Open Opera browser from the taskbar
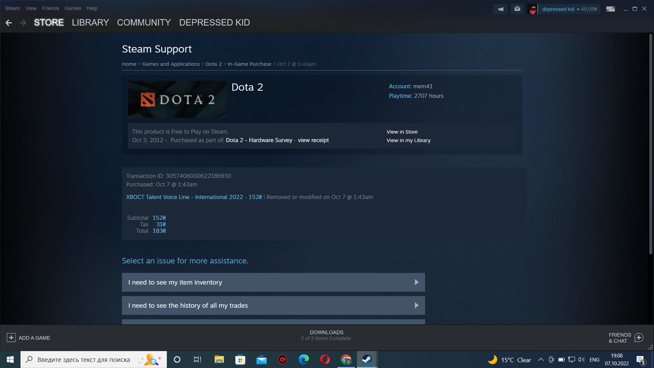The height and width of the screenshot is (368, 654). coord(324,359)
